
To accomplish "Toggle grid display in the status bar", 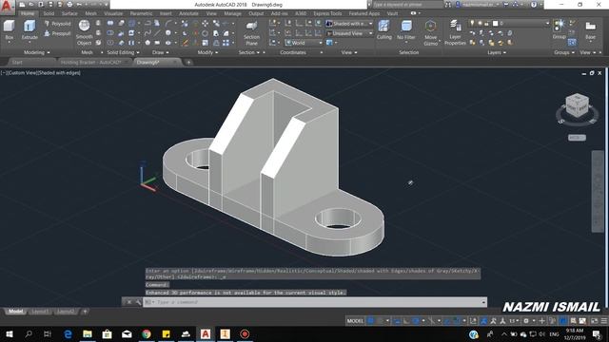I will (x=370, y=321).
